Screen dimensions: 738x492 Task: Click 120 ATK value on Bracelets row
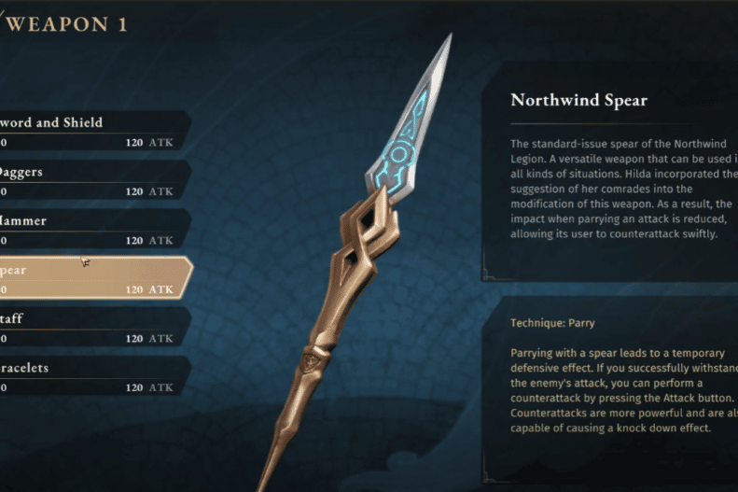149,387
